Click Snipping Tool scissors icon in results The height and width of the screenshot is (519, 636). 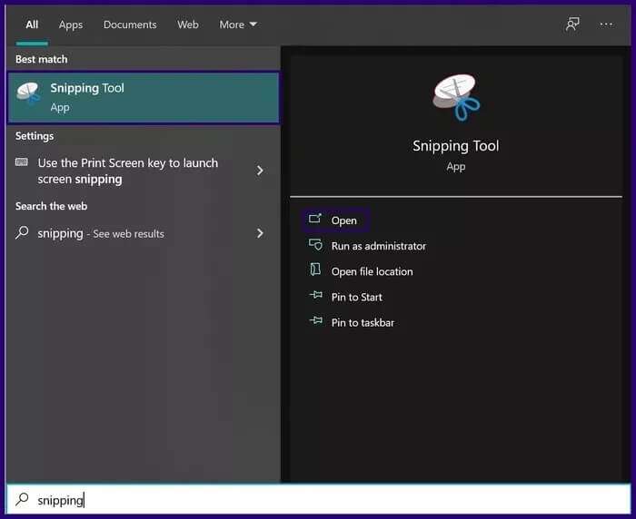(28, 93)
